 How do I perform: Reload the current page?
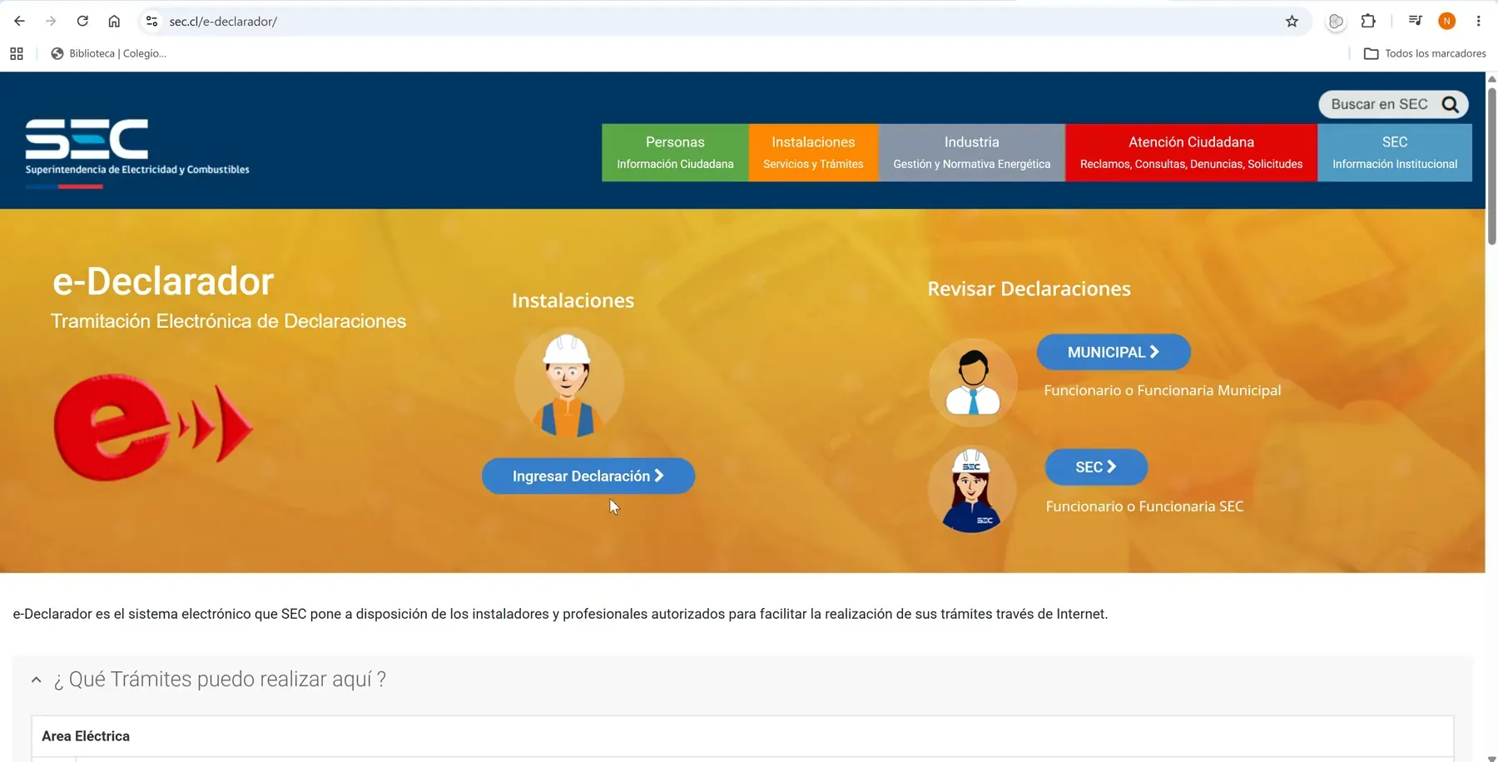point(82,21)
